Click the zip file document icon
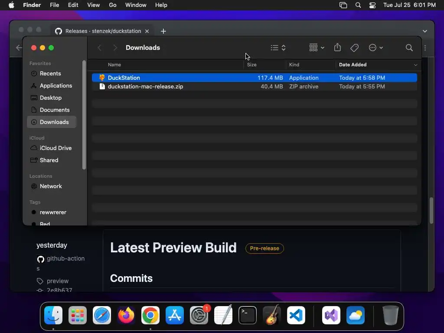 coord(102,86)
